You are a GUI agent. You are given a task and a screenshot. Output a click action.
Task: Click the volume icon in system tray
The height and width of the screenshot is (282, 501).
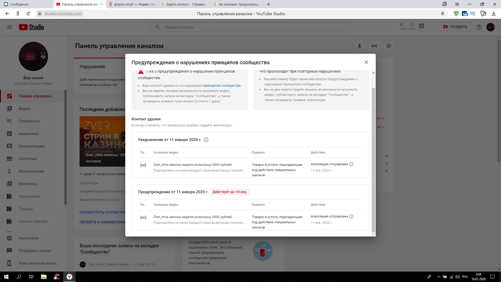(457, 277)
